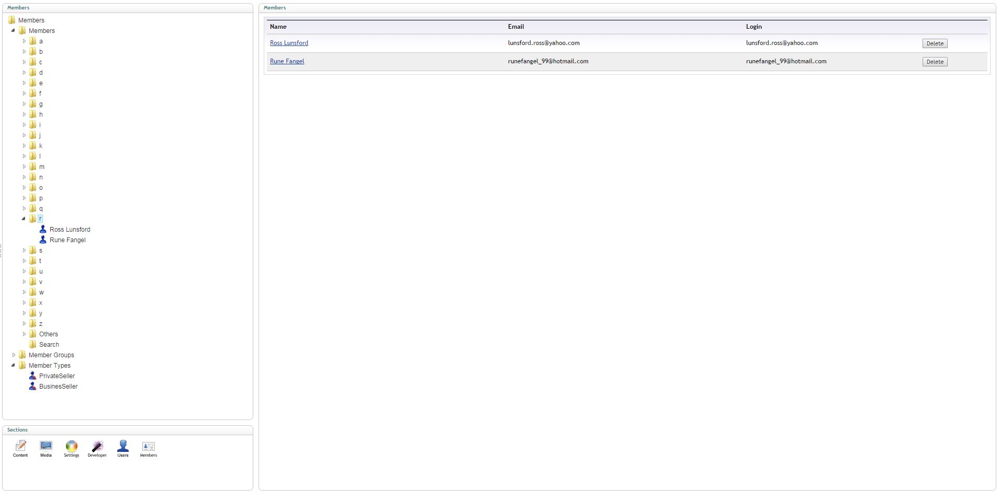Select Rune Fangel in the tree

(x=68, y=240)
